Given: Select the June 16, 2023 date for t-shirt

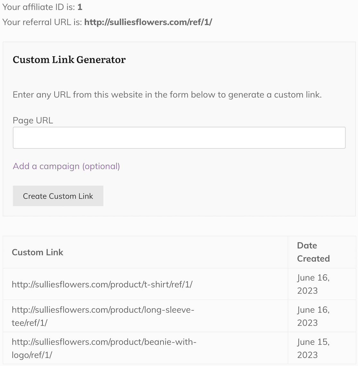Looking at the screenshot, I should click(313, 284).
